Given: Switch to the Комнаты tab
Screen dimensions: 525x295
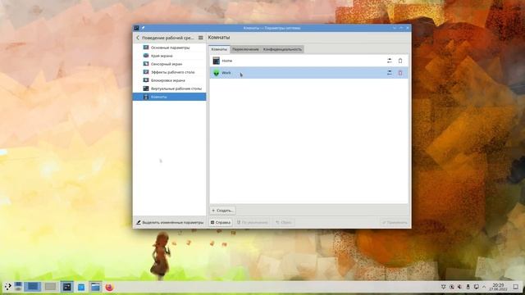Looking at the screenshot, I should coord(219,49).
